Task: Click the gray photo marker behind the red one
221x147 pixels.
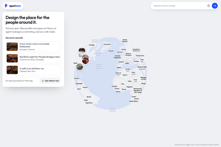Action: pos(86,56)
